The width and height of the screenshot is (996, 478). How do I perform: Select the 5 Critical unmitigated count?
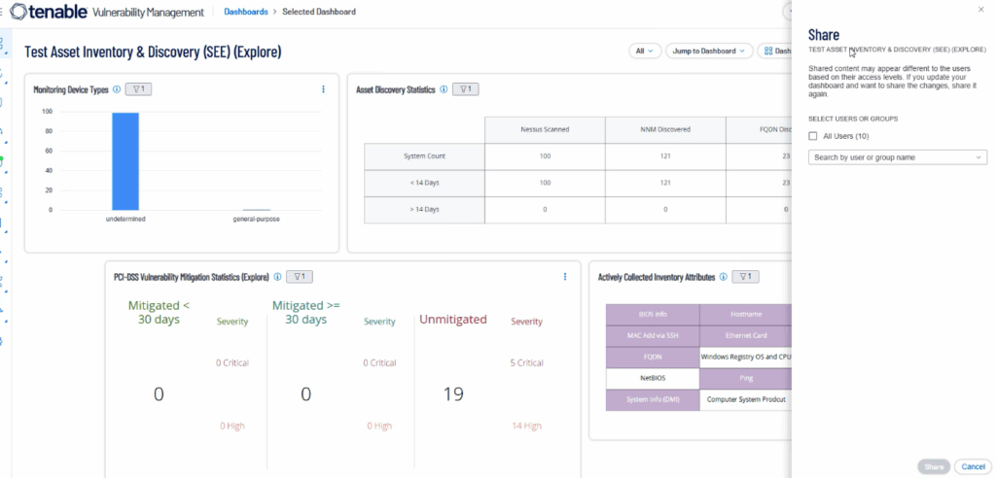pos(526,363)
